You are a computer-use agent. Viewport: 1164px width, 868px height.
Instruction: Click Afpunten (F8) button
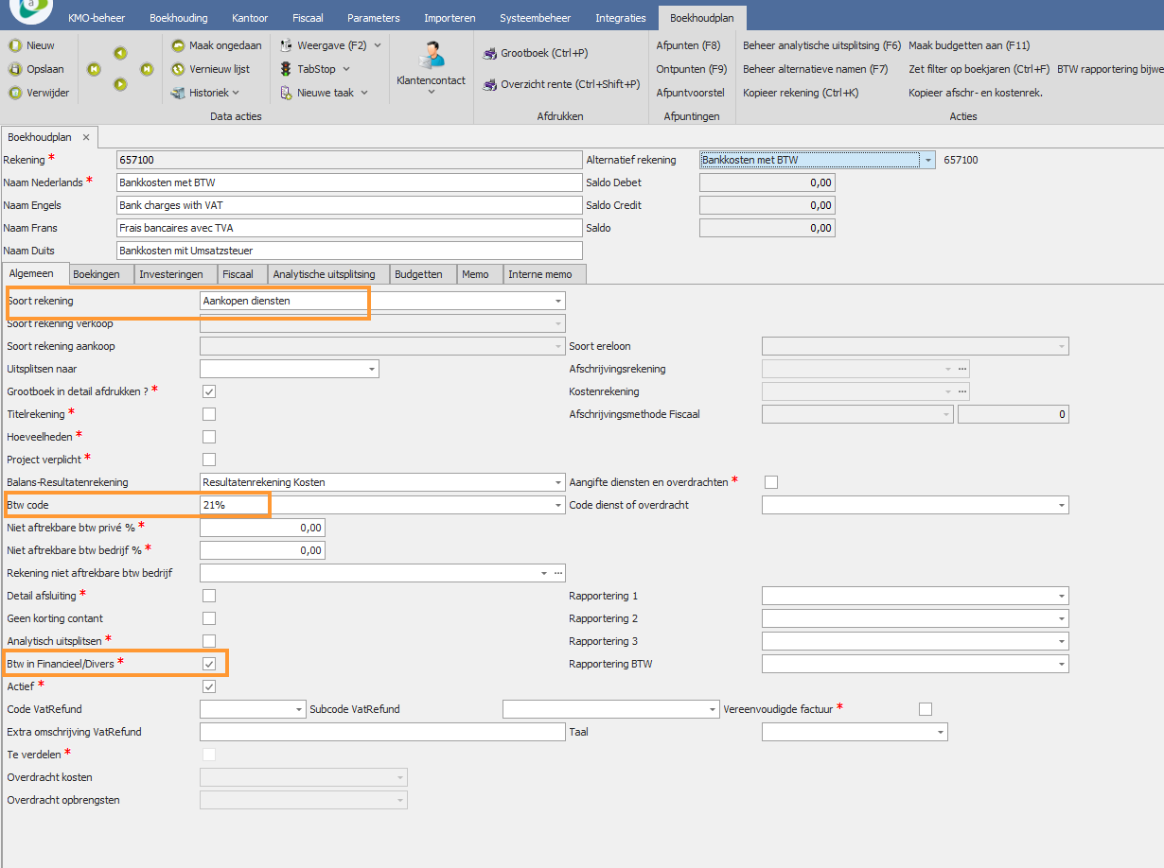688,45
